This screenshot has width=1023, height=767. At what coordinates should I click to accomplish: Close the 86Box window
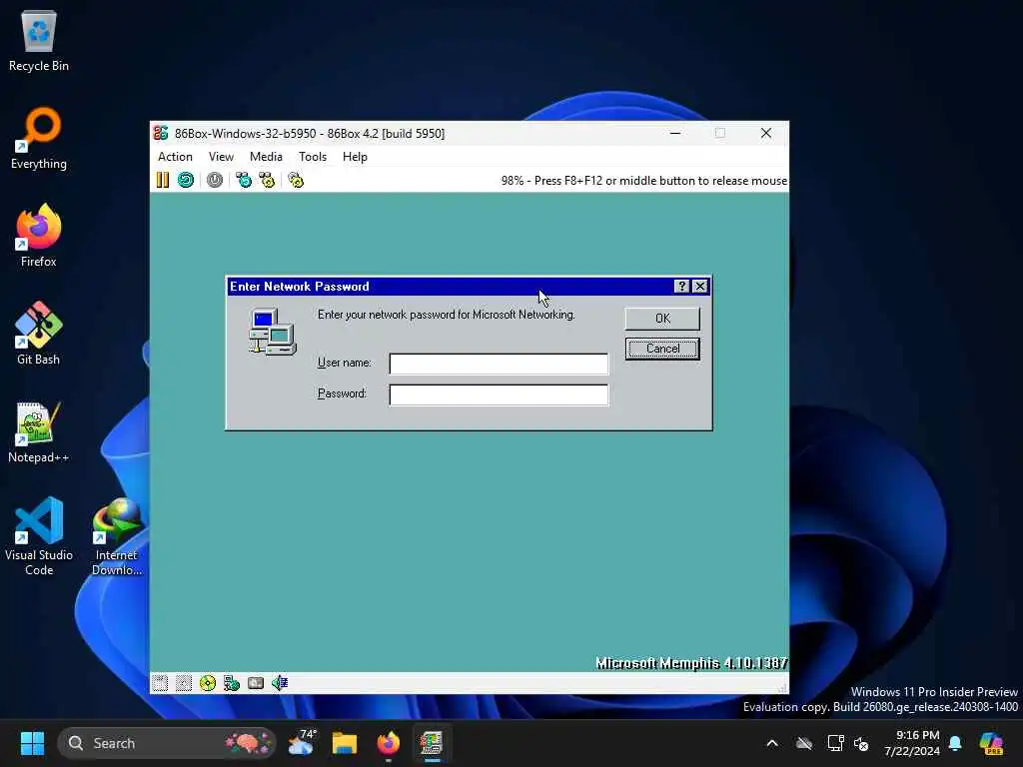tap(766, 133)
